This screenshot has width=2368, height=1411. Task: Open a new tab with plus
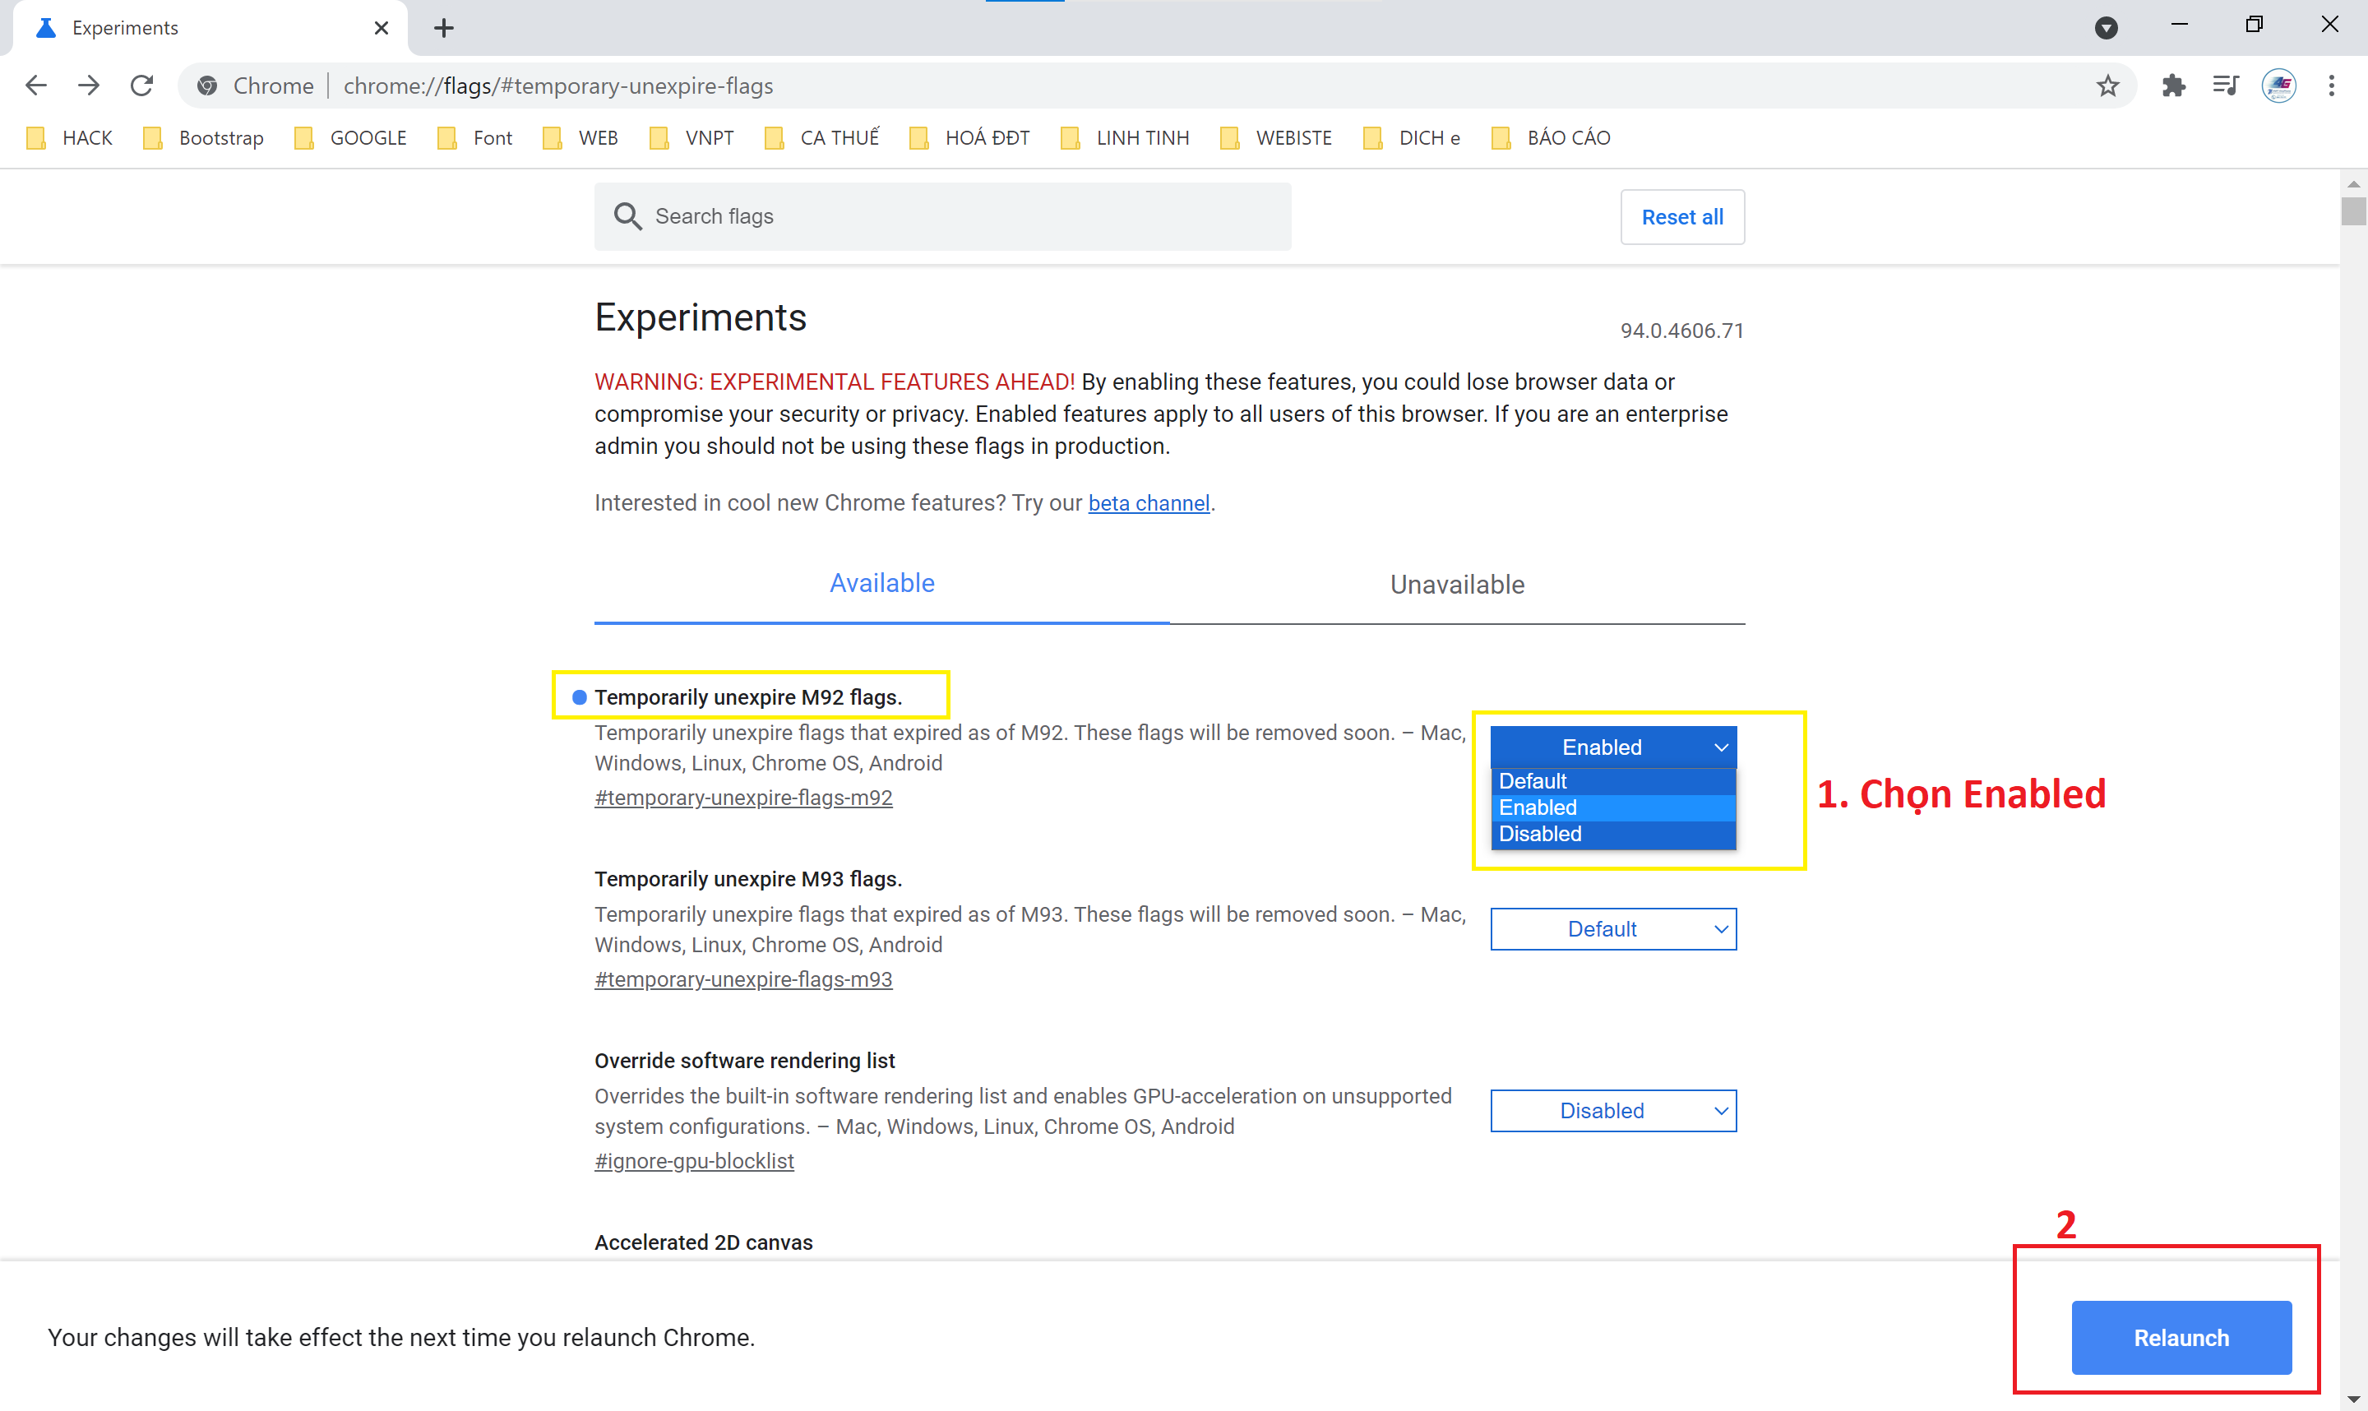(x=443, y=28)
